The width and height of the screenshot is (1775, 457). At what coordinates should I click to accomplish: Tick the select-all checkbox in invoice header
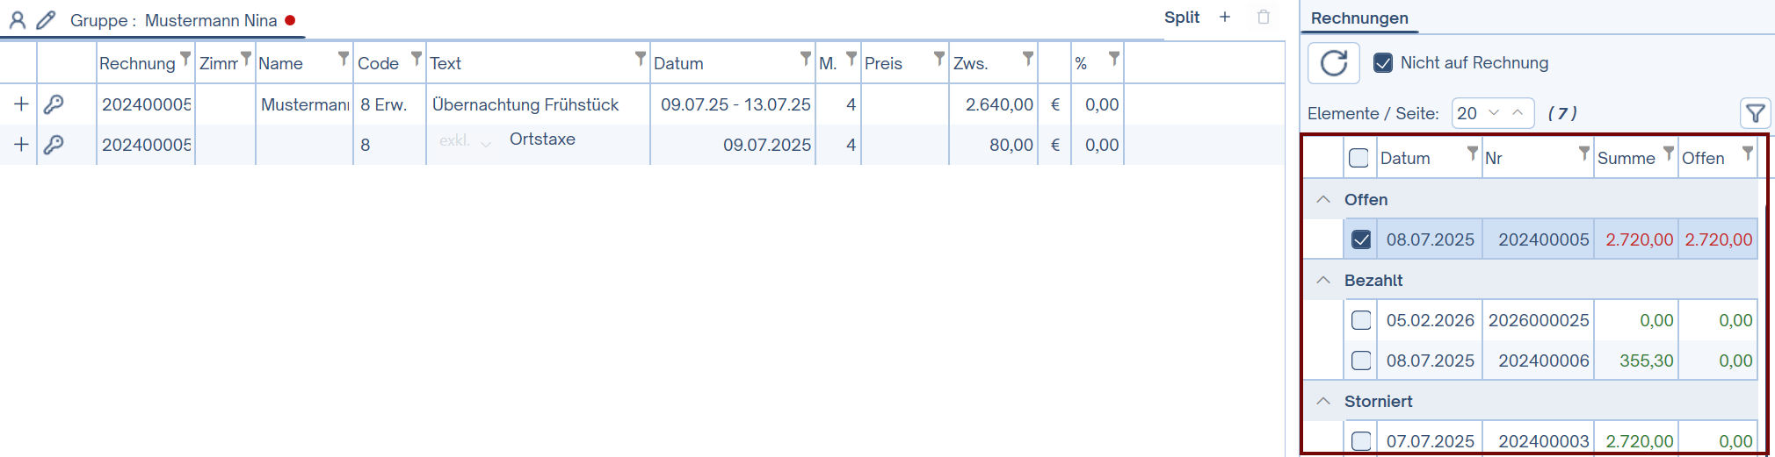[1358, 158]
